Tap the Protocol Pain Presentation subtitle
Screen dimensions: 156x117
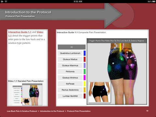click(x=20, y=16)
